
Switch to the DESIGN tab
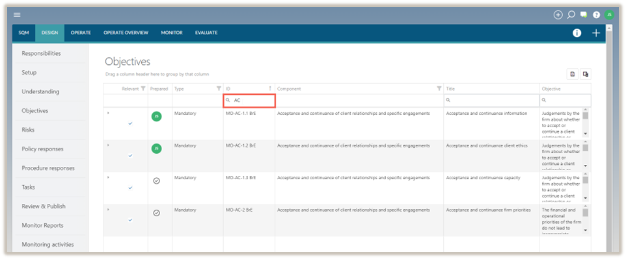point(49,33)
